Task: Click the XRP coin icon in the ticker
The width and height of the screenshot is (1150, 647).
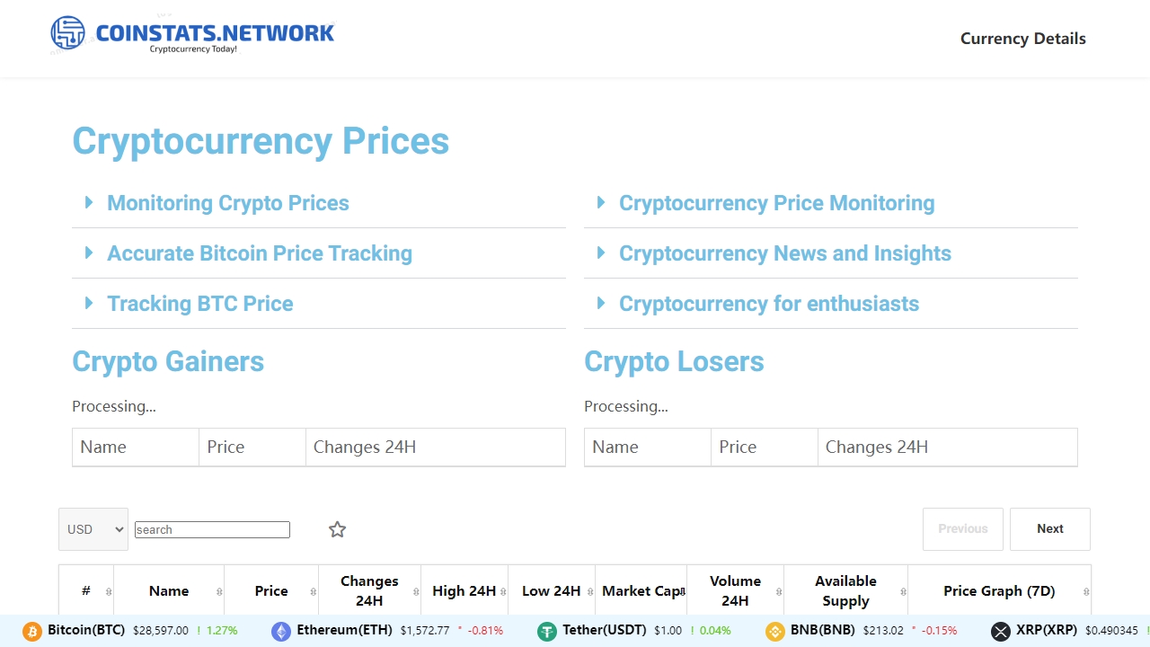Action: [x=1000, y=631]
